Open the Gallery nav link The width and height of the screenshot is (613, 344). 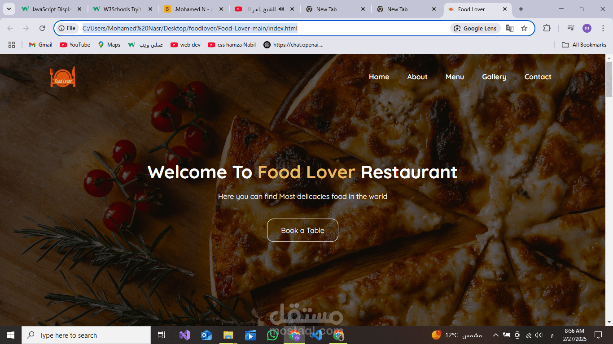(x=494, y=77)
